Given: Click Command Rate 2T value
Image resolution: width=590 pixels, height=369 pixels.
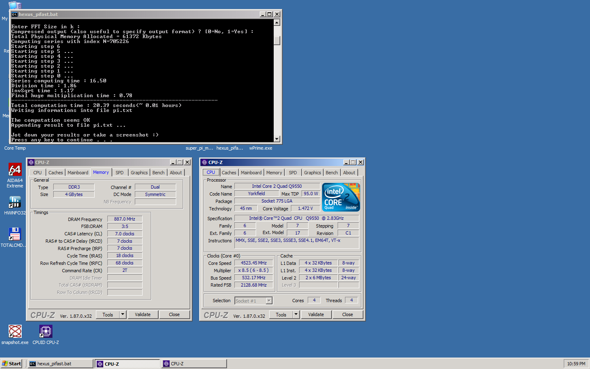Looking at the screenshot, I should [125, 270].
